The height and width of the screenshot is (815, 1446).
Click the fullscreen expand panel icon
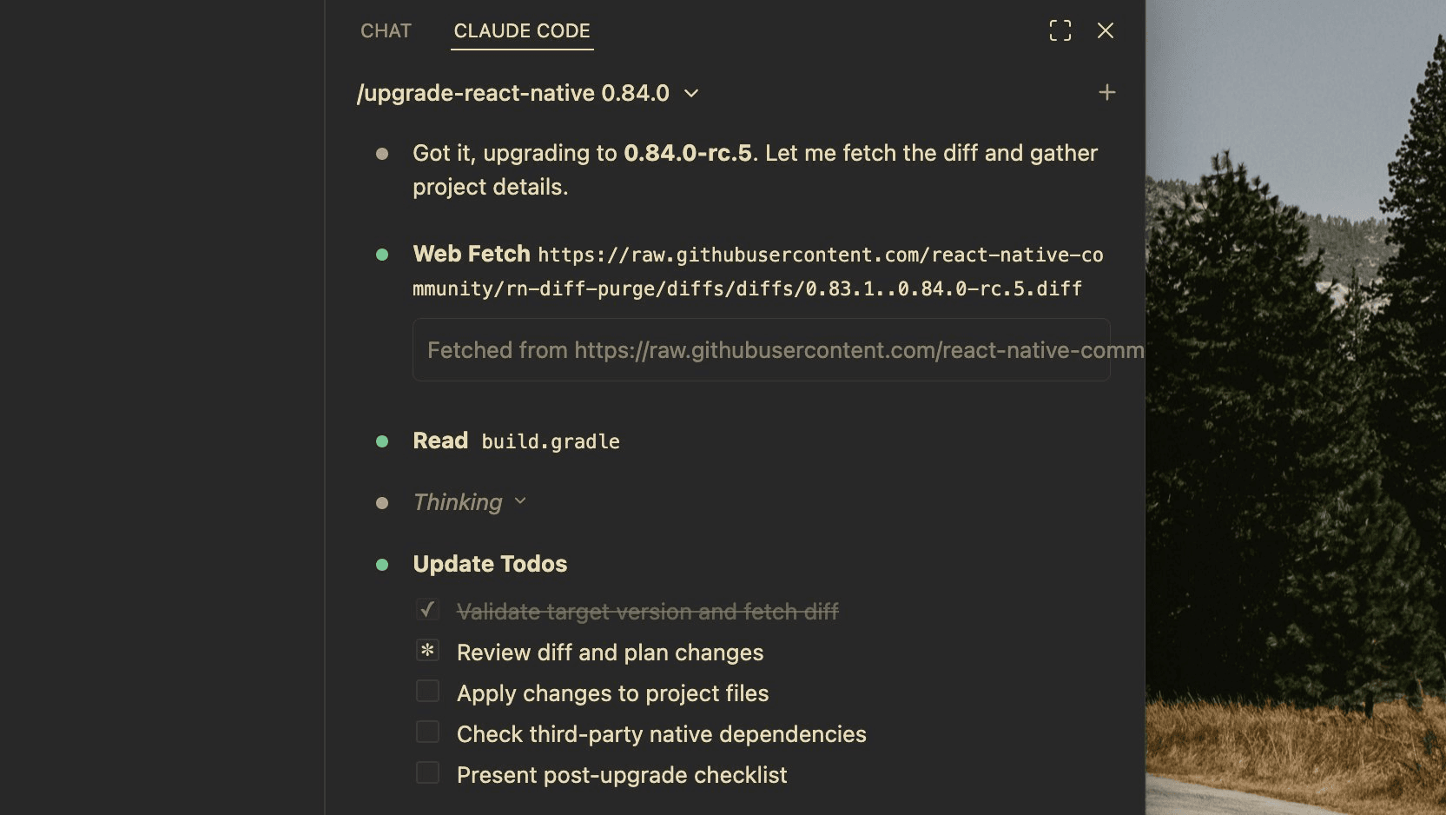1060,31
